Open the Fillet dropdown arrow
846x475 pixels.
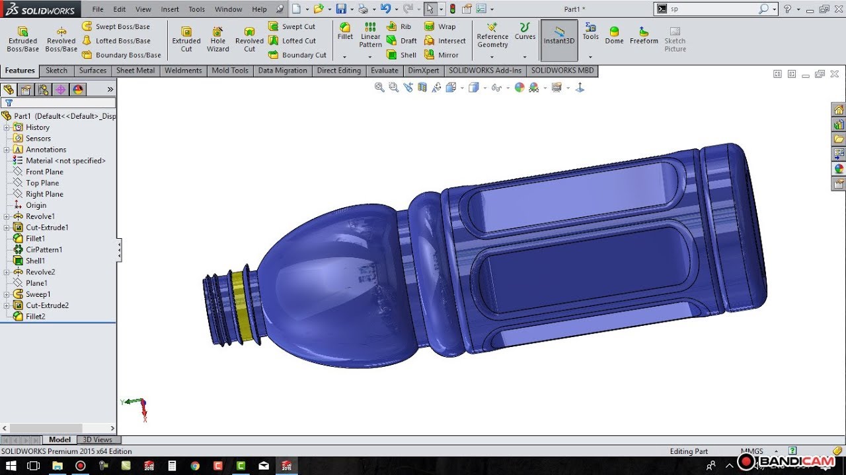[345, 57]
